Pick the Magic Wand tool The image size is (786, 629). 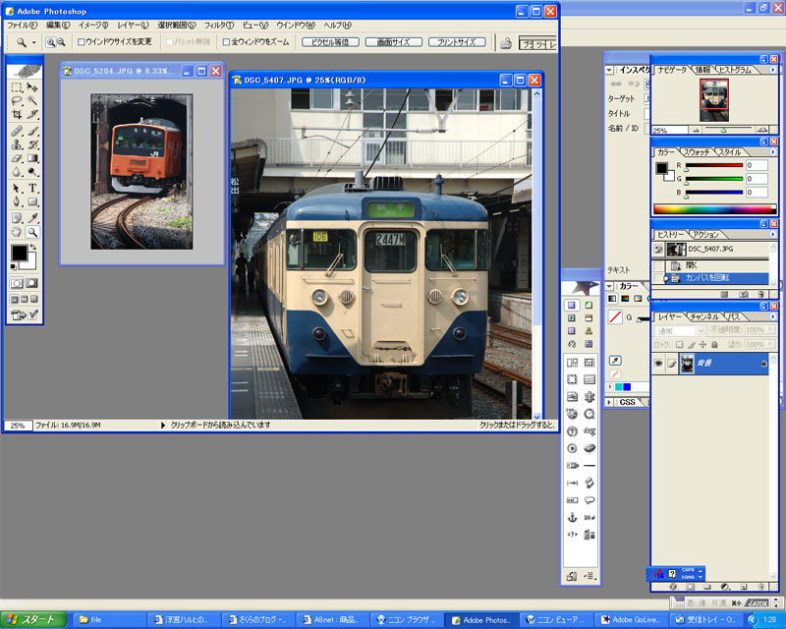[x=32, y=100]
